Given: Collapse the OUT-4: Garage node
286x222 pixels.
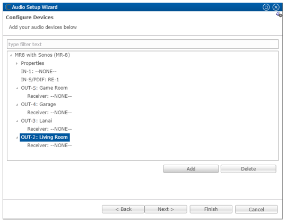Looking at the screenshot, I should click(17, 105).
